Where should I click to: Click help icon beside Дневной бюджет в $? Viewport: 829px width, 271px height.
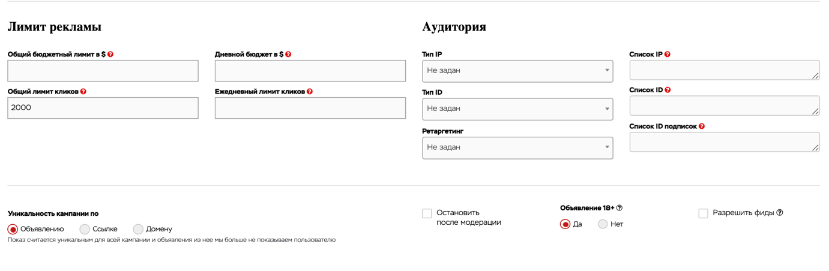click(288, 55)
